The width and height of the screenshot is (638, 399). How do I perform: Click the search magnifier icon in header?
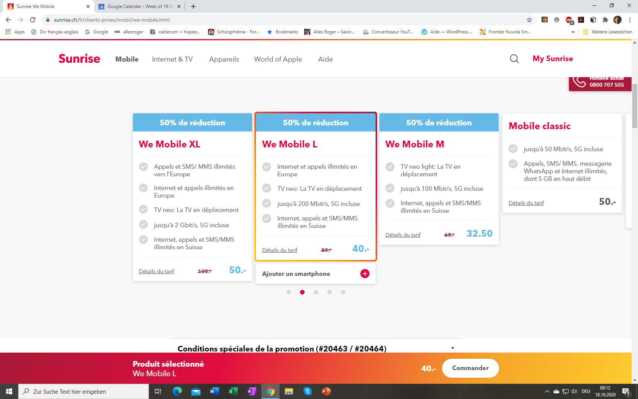(x=514, y=59)
